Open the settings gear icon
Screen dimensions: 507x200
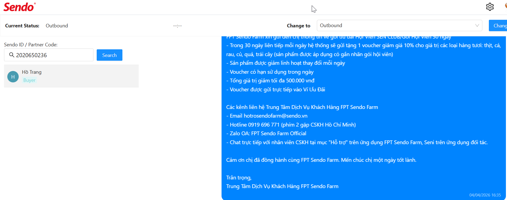click(490, 7)
